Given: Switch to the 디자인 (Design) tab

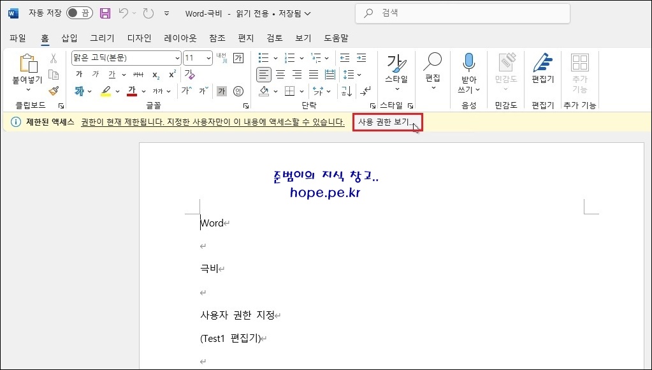Looking at the screenshot, I should pyautogui.click(x=140, y=38).
